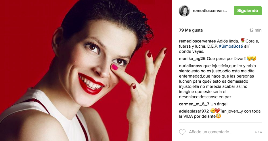Click broken heart emoji in adelaplaza1972 comment
The image size is (268, 141).
point(217,111)
